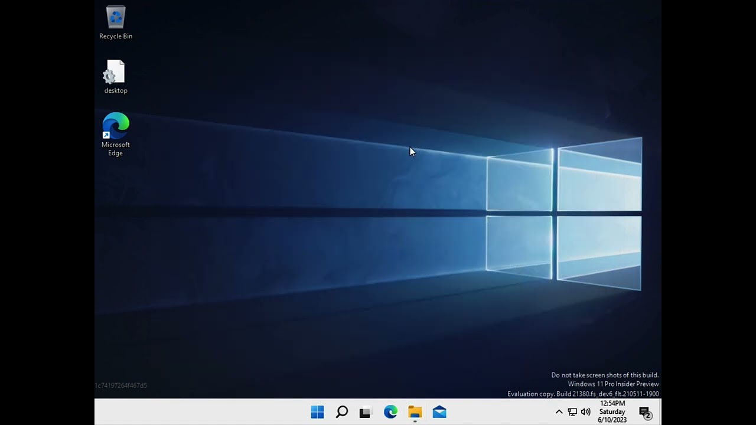Select the Microsoft Edge desktop shortcut

116,135
